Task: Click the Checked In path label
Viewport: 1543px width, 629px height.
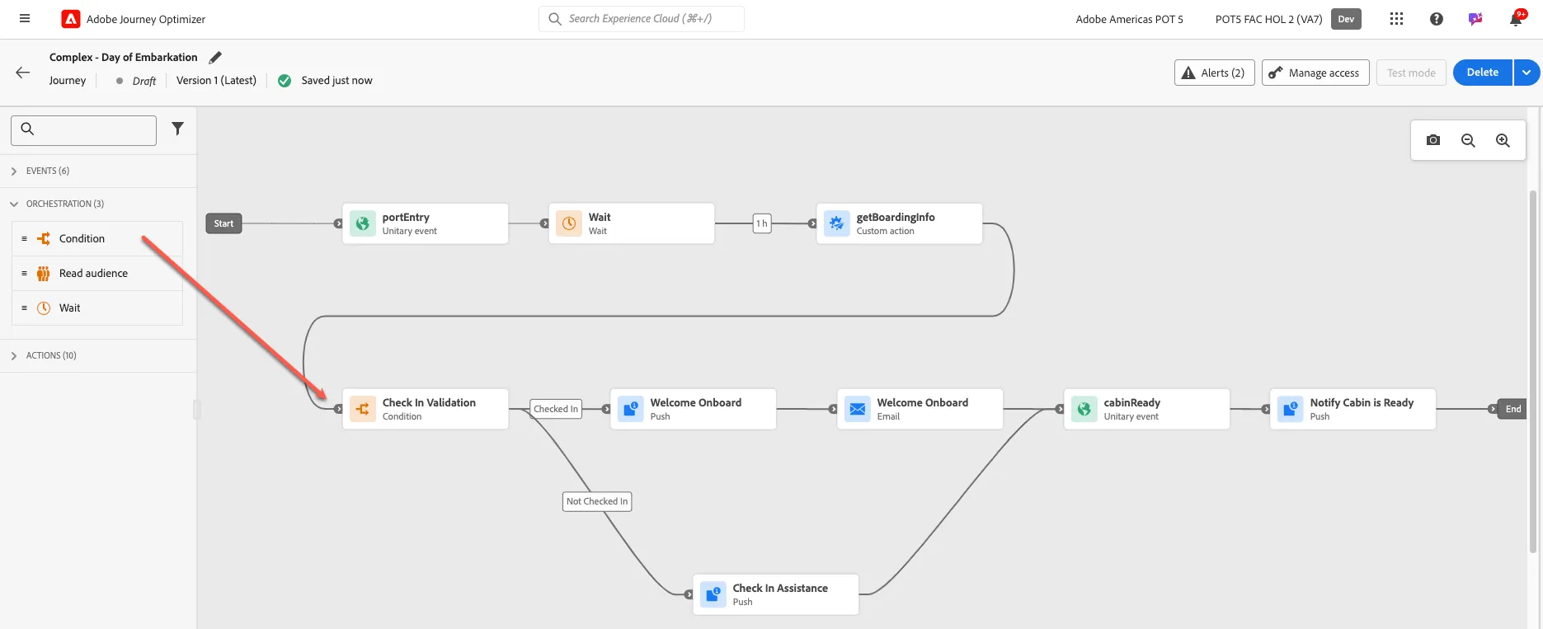Action: [556, 409]
